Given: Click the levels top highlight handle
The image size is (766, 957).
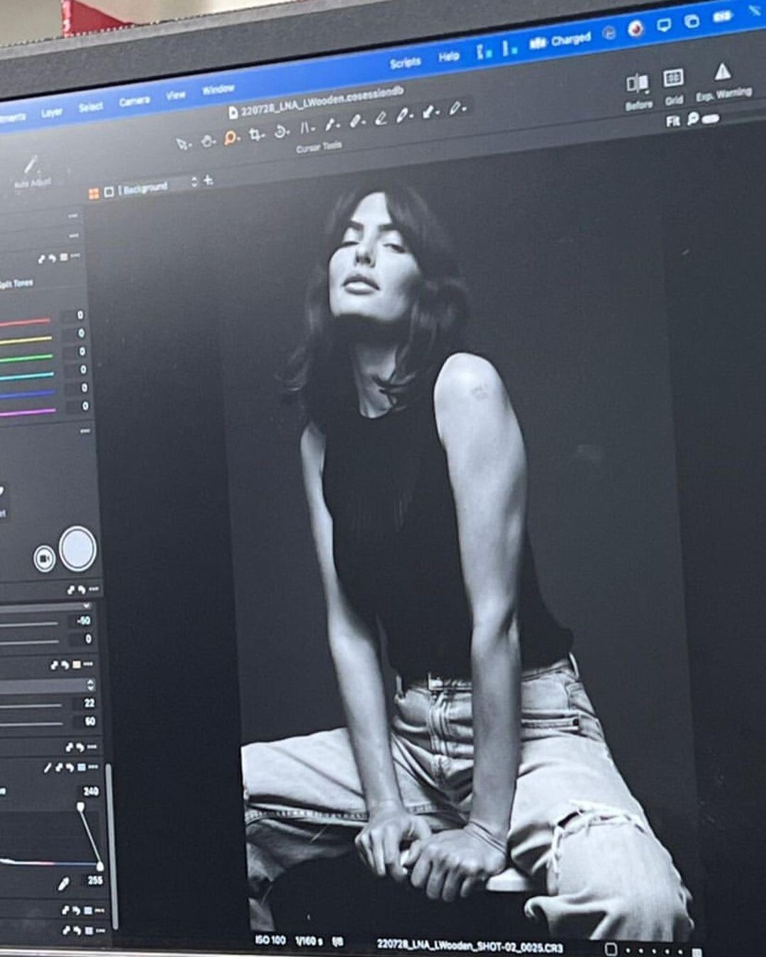Looking at the screenshot, I should pyautogui.click(x=81, y=807).
